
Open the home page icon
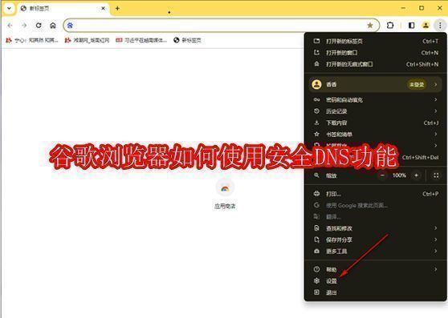tap(53, 26)
